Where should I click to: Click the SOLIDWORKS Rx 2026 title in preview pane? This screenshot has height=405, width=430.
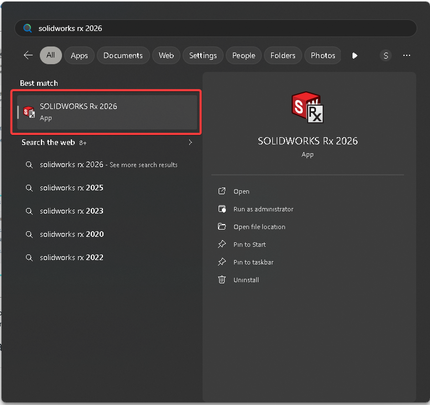[308, 141]
